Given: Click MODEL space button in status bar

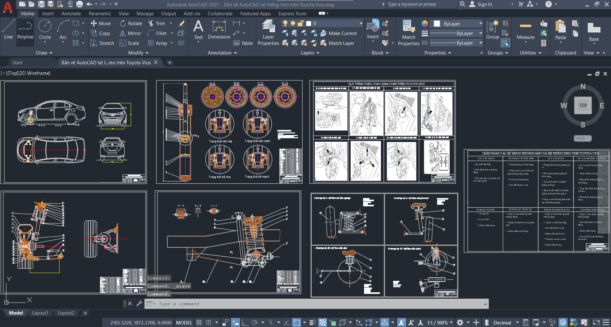Looking at the screenshot, I should (184, 323).
